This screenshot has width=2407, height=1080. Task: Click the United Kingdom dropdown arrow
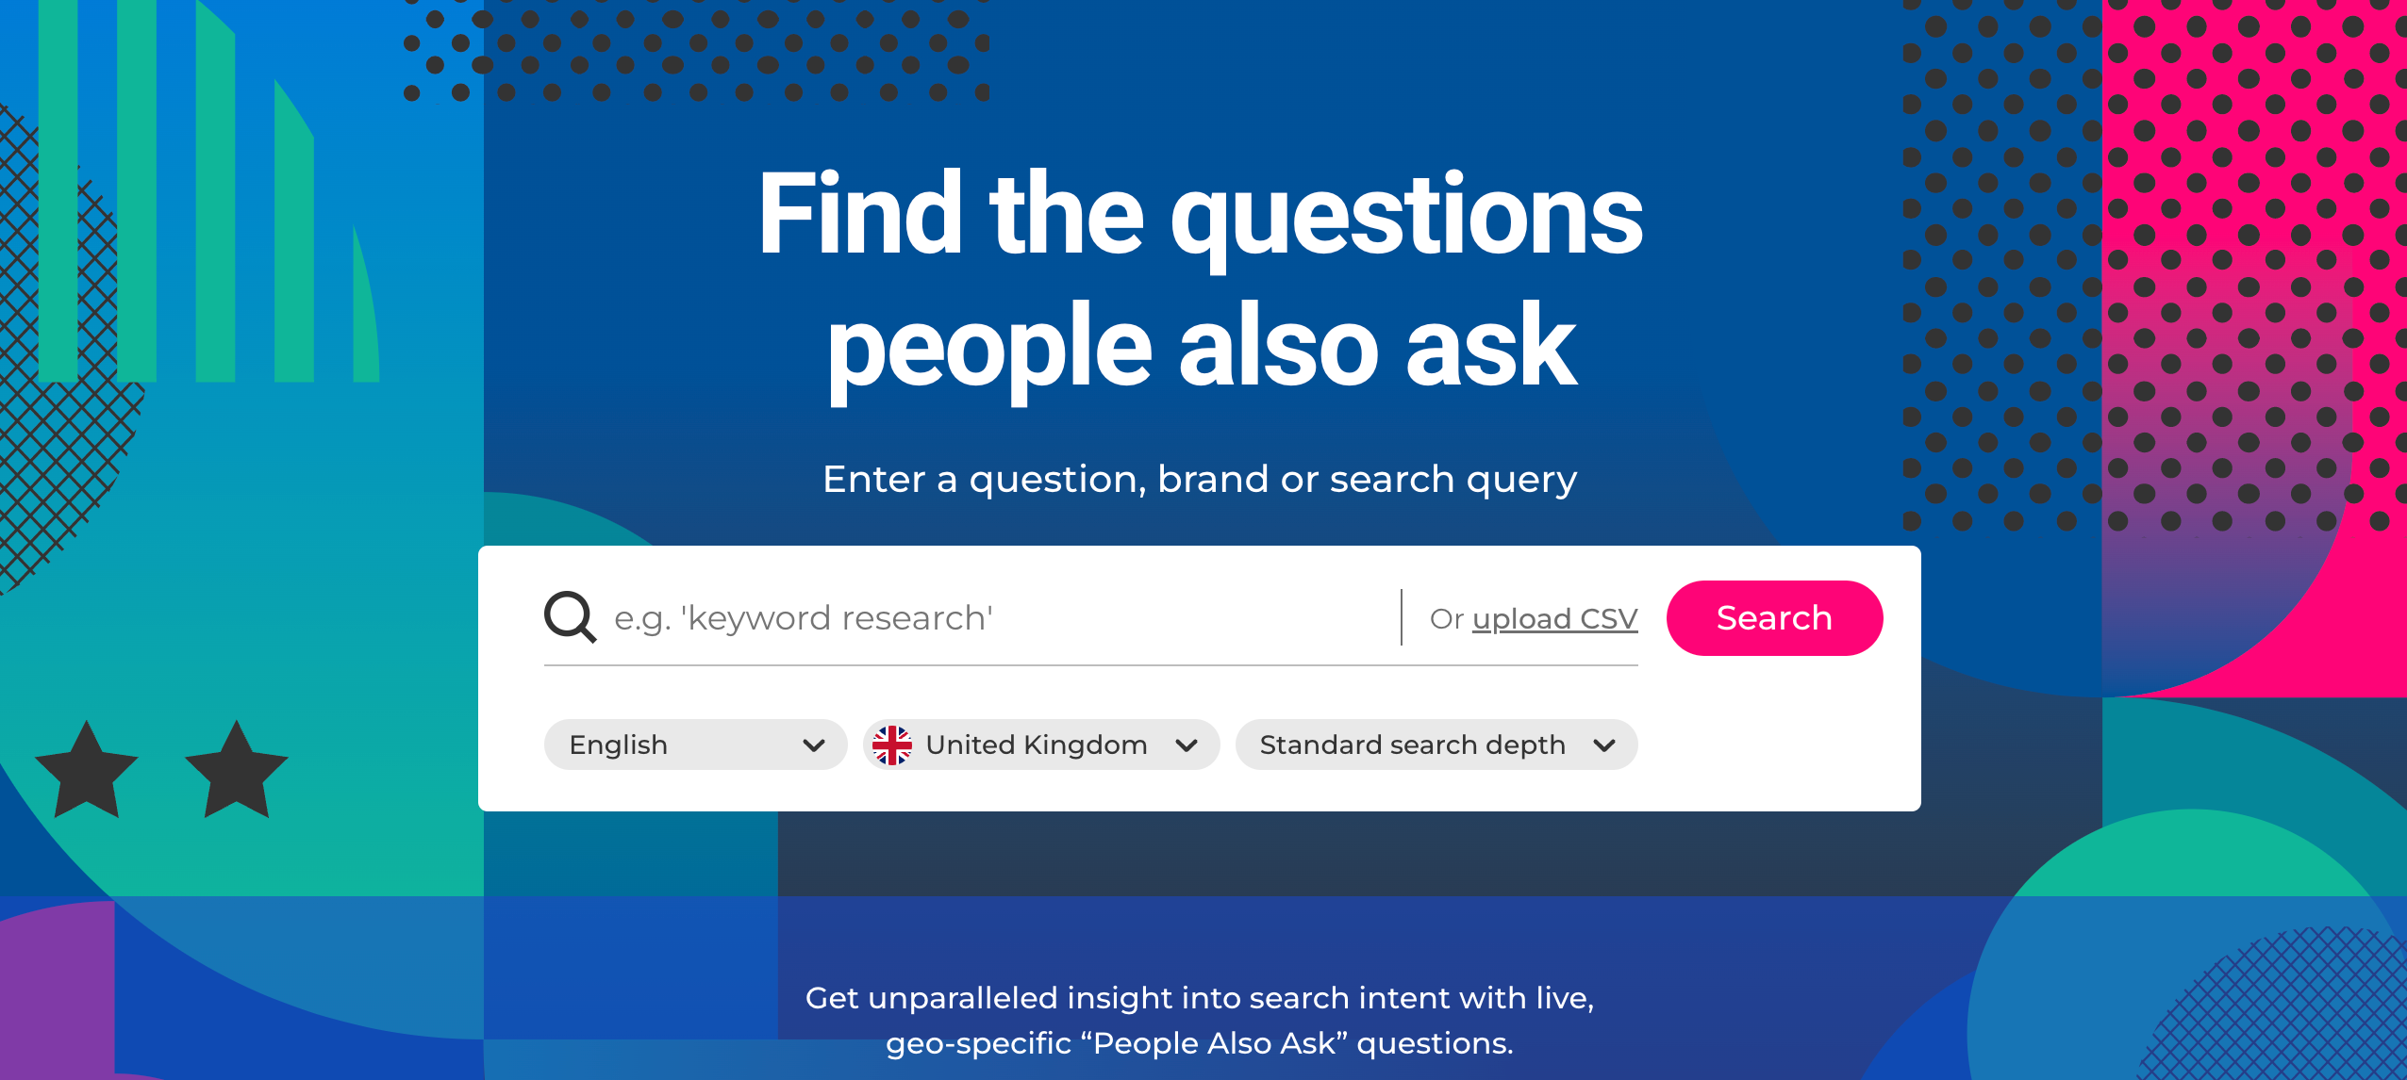pyautogui.click(x=1189, y=745)
